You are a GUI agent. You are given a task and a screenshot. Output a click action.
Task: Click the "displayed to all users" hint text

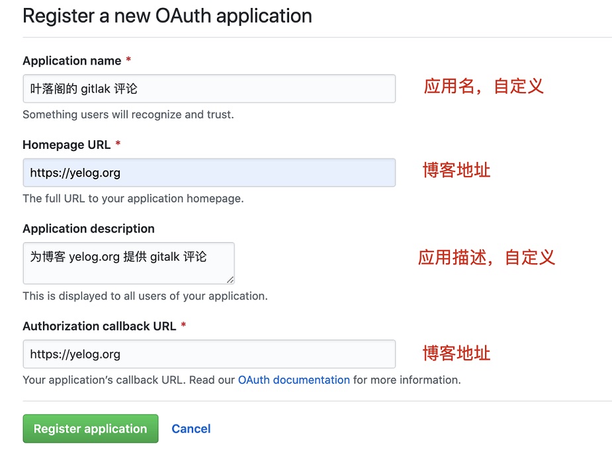coord(145,296)
